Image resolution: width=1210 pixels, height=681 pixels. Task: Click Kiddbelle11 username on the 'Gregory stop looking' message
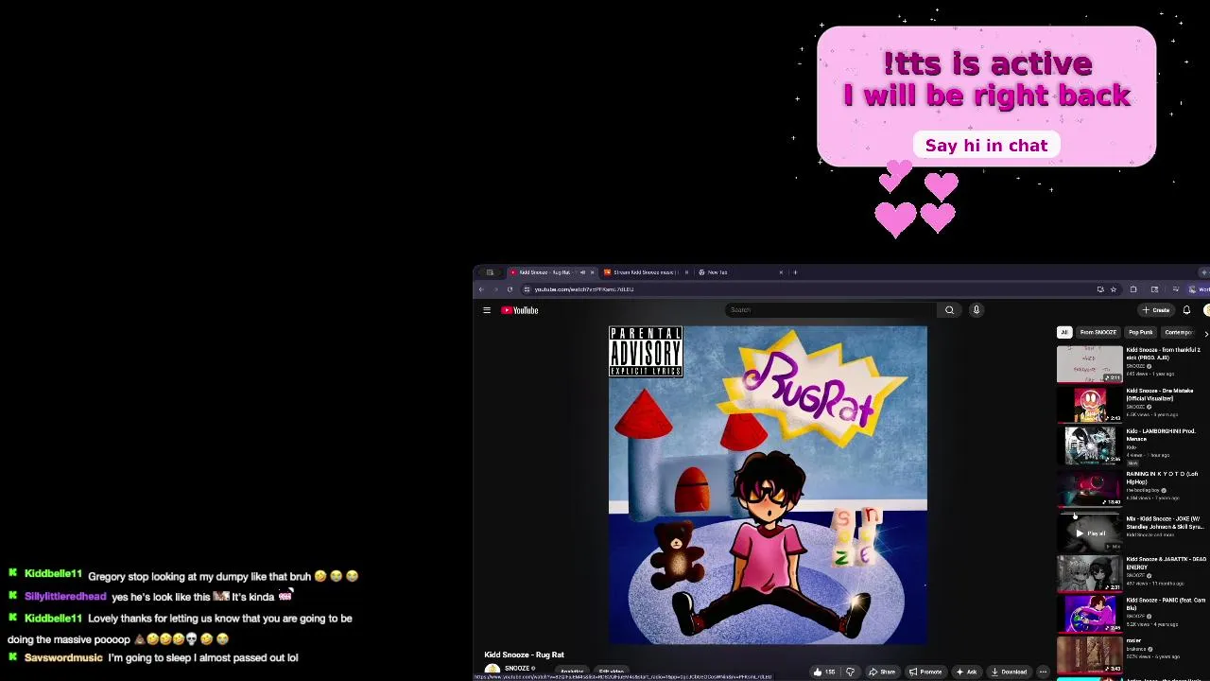tap(53, 574)
